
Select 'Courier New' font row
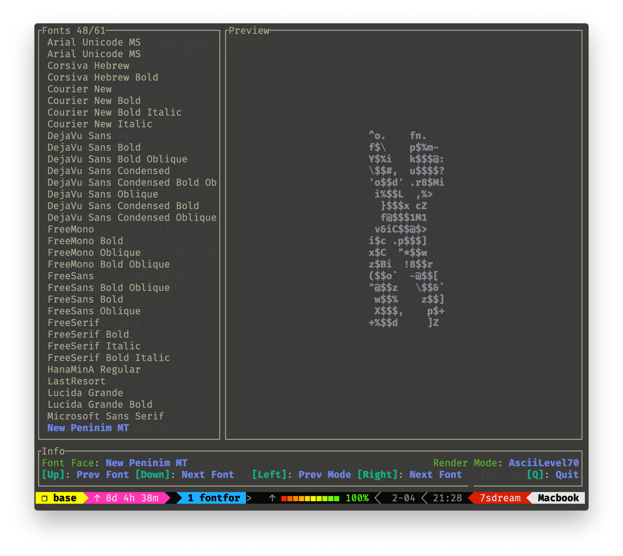point(79,89)
